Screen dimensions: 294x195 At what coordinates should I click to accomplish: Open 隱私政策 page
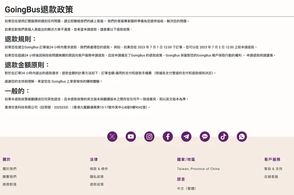[97, 177]
